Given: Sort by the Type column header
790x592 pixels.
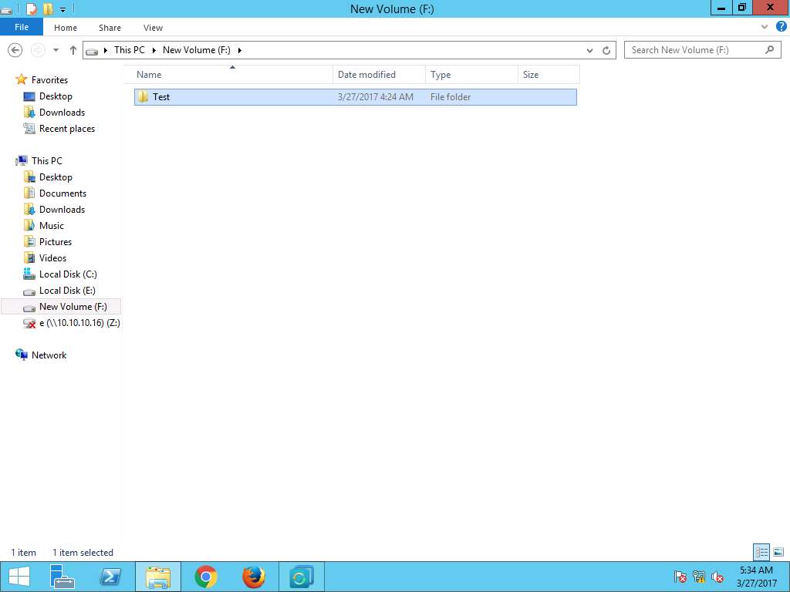Looking at the screenshot, I should click(471, 75).
